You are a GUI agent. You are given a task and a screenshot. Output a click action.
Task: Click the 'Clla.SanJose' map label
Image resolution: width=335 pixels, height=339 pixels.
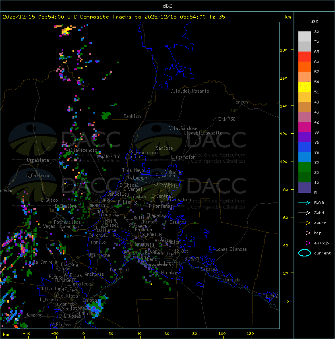183,128
